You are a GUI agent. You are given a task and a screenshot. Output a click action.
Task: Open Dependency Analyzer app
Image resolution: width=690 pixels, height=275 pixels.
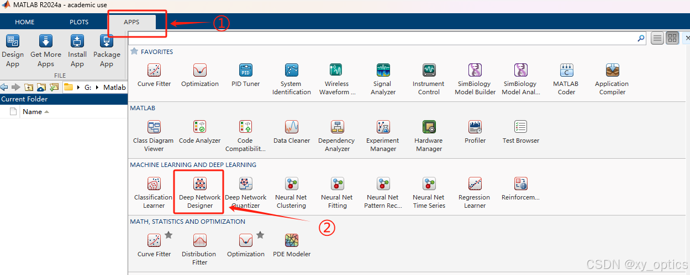[337, 136]
